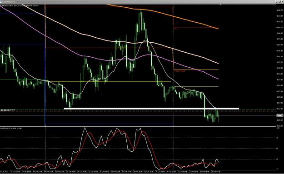Click the symbol info text at chart top-left
This screenshot has height=174, width=284.
click(20, 6)
